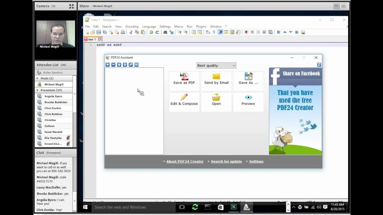
Task: Click Michael Magill camera video thumbnail
Action: pos(56,34)
